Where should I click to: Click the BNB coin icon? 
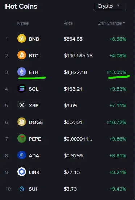pyautogui.click(x=22, y=38)
